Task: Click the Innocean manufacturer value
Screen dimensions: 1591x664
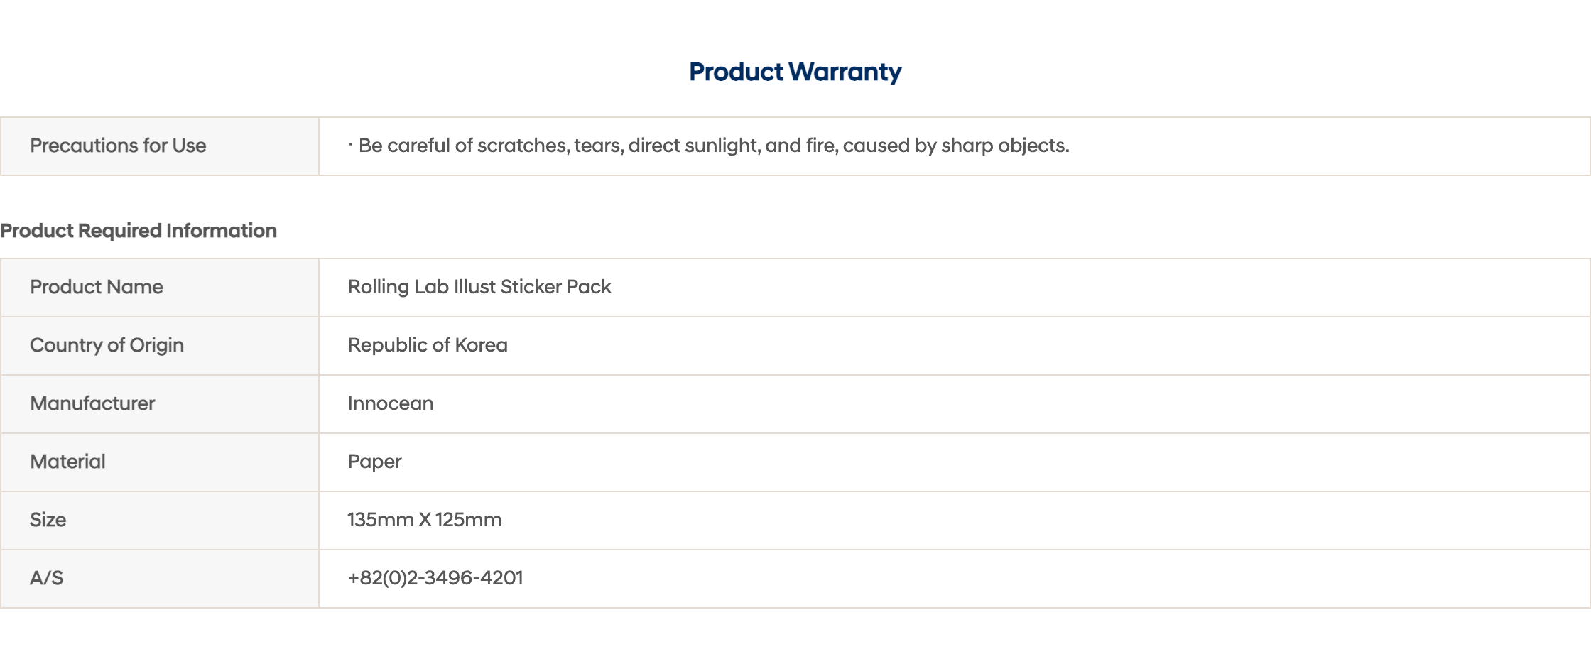Action: [x=391, y=403]
